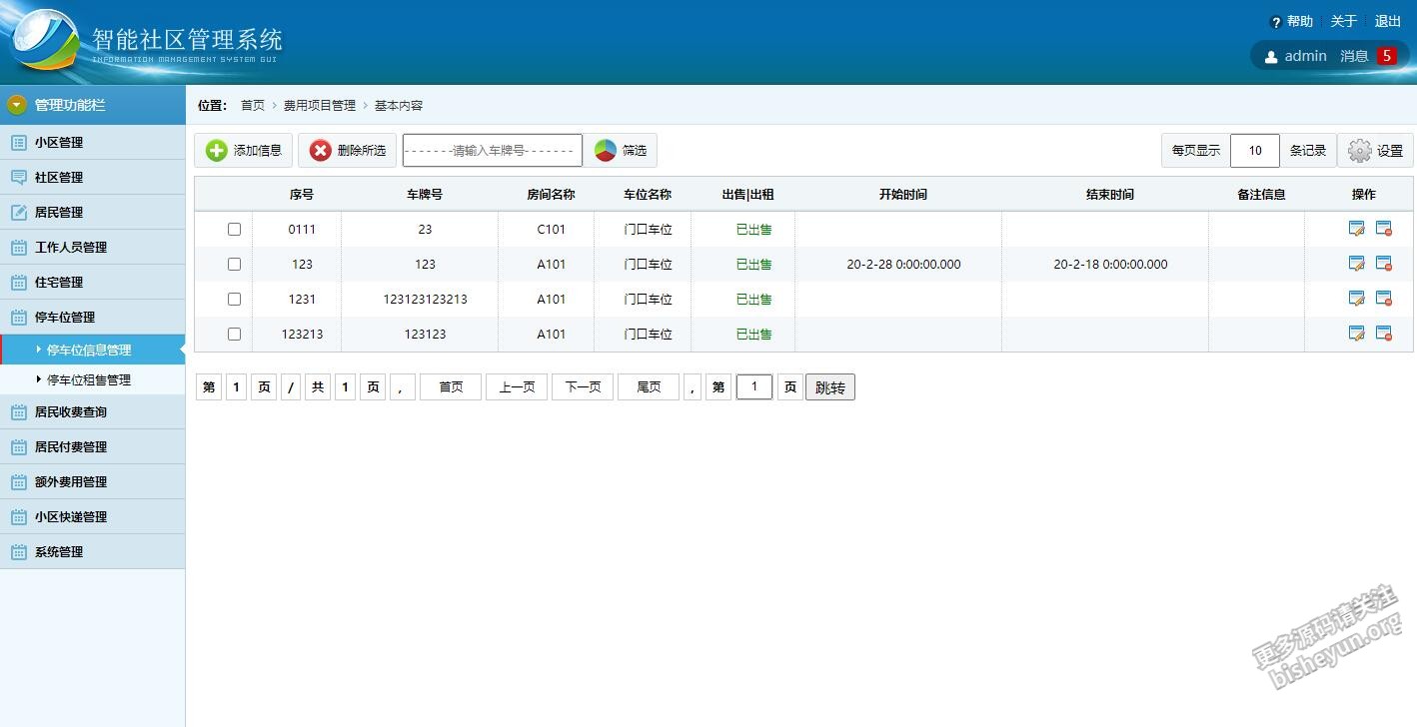
Task: Click the red X icon beside 删除所选
Action: tap(320, 150)
